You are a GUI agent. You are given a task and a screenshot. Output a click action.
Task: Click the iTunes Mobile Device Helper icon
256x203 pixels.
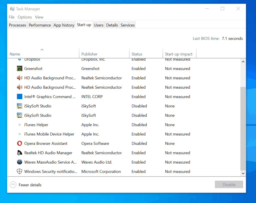click(20, 134)
